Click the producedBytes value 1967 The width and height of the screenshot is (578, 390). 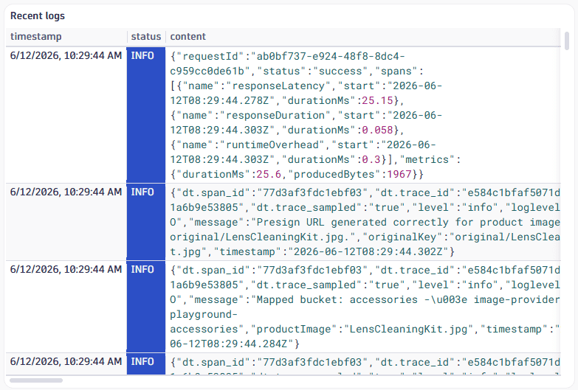(399, 174)
